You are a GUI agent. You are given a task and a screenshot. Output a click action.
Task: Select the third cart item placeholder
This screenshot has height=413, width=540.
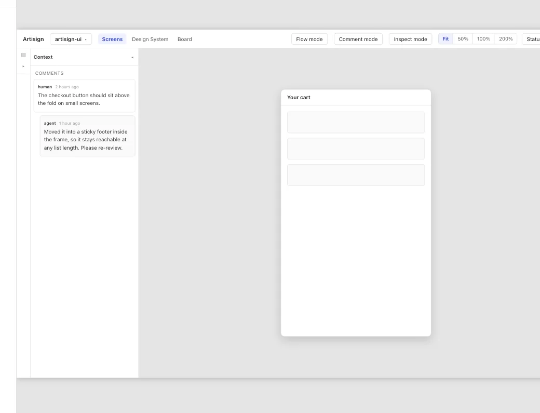coord(356,175)
